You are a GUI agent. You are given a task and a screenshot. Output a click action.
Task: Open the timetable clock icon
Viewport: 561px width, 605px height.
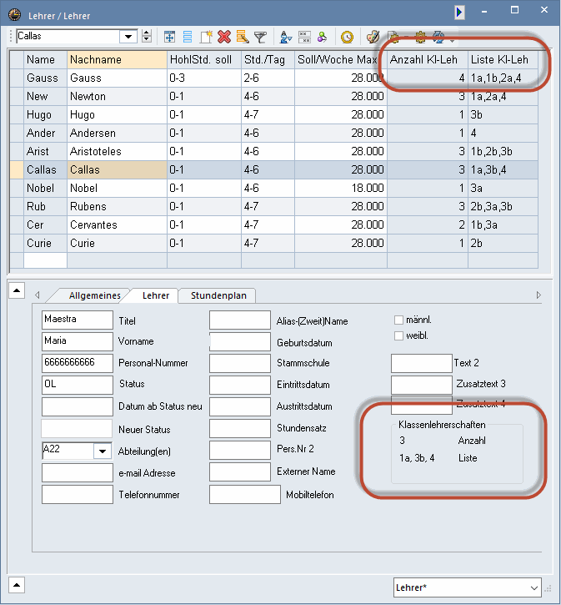(x=347, y=37)
